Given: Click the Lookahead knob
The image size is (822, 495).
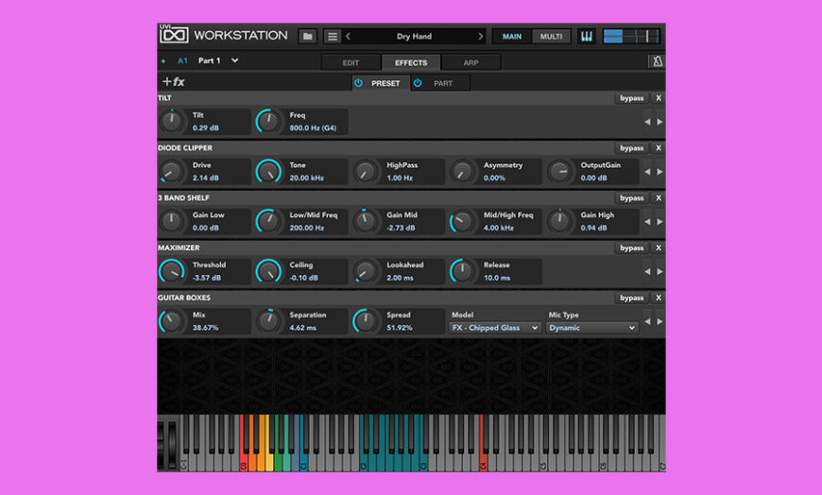Looking at the screenshot, I should point(366,271).
